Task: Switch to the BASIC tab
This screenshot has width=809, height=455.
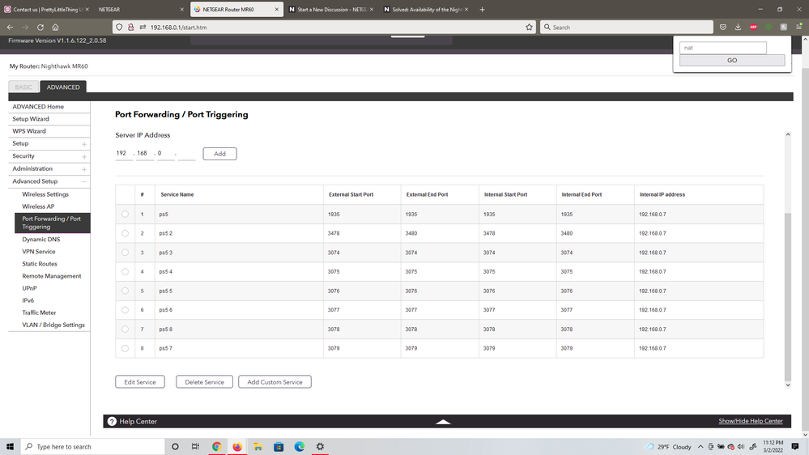Action: coord(23,87)
